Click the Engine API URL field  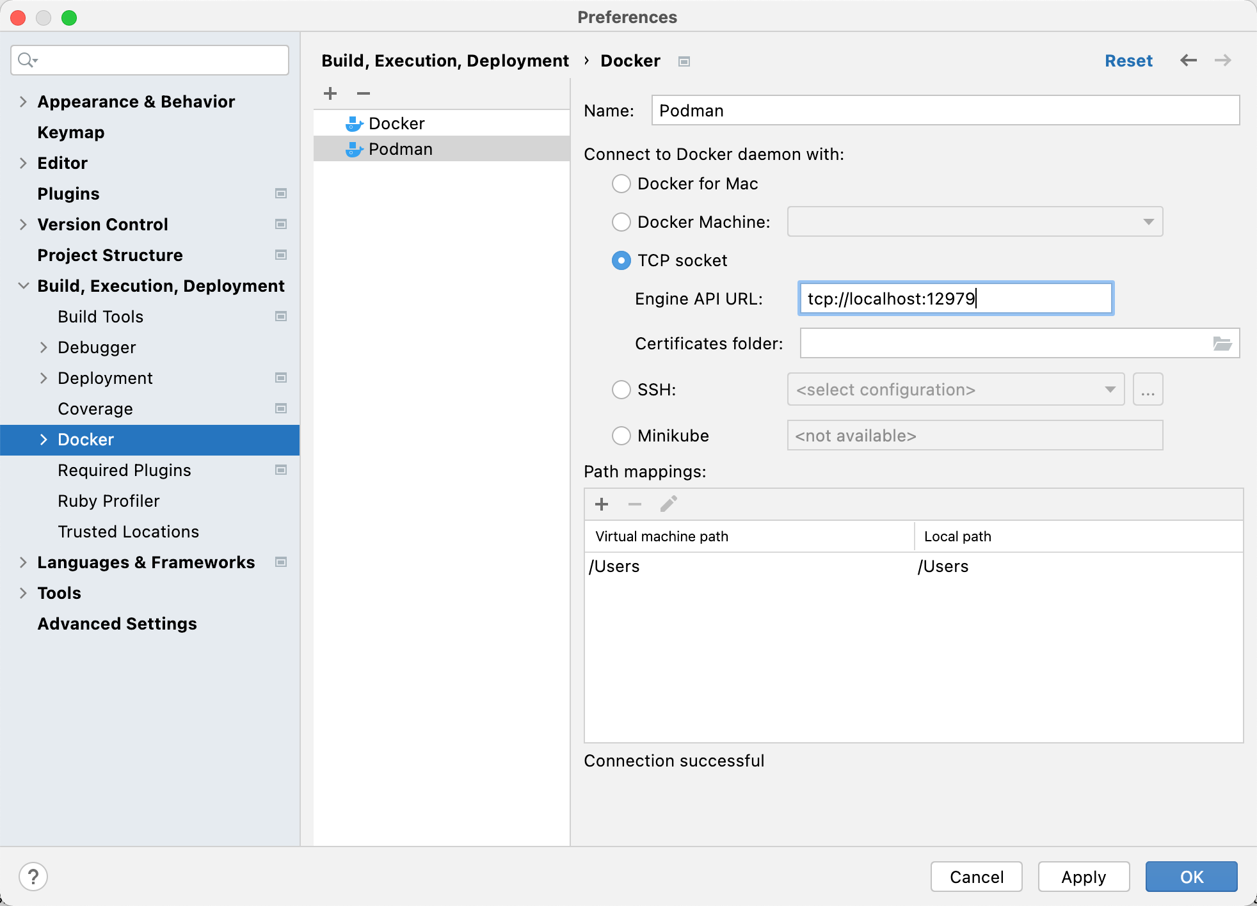coord(954,298)
